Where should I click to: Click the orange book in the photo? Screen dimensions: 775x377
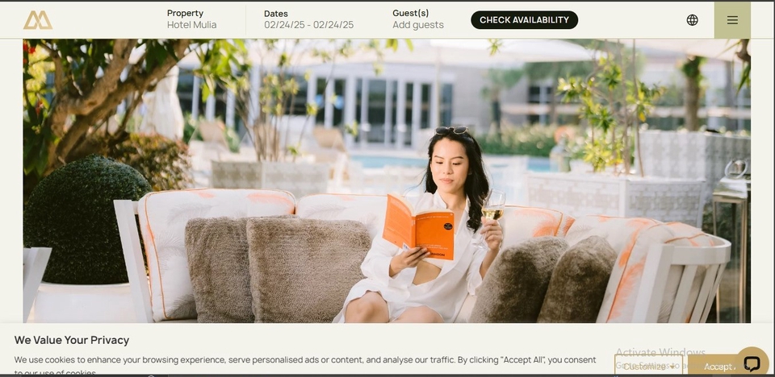coord(418,227)
